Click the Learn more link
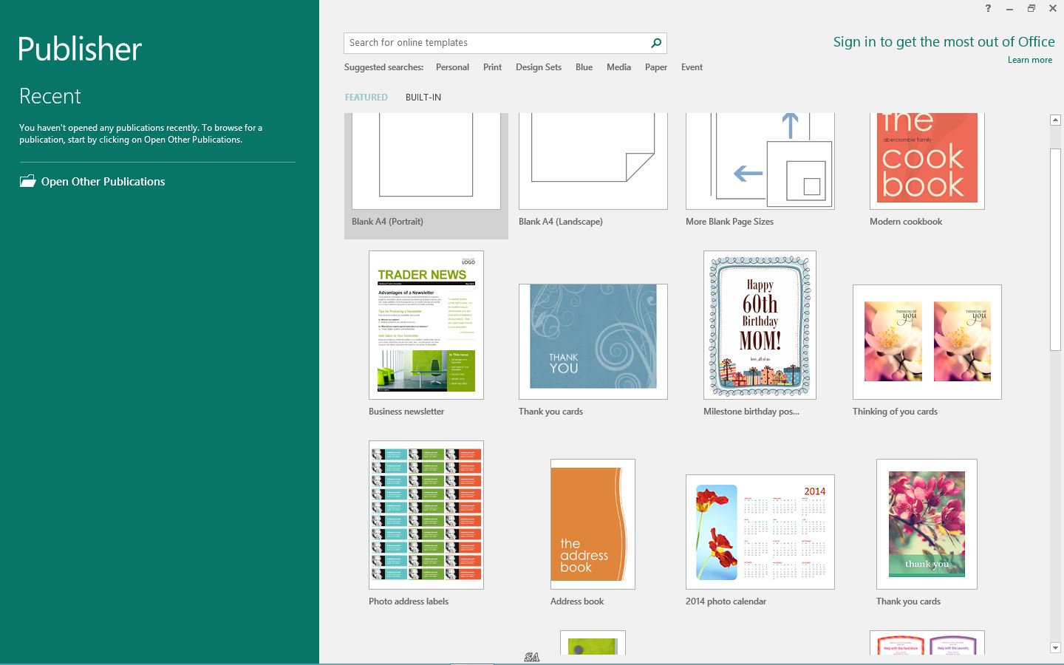 (x=1029, y=60)
